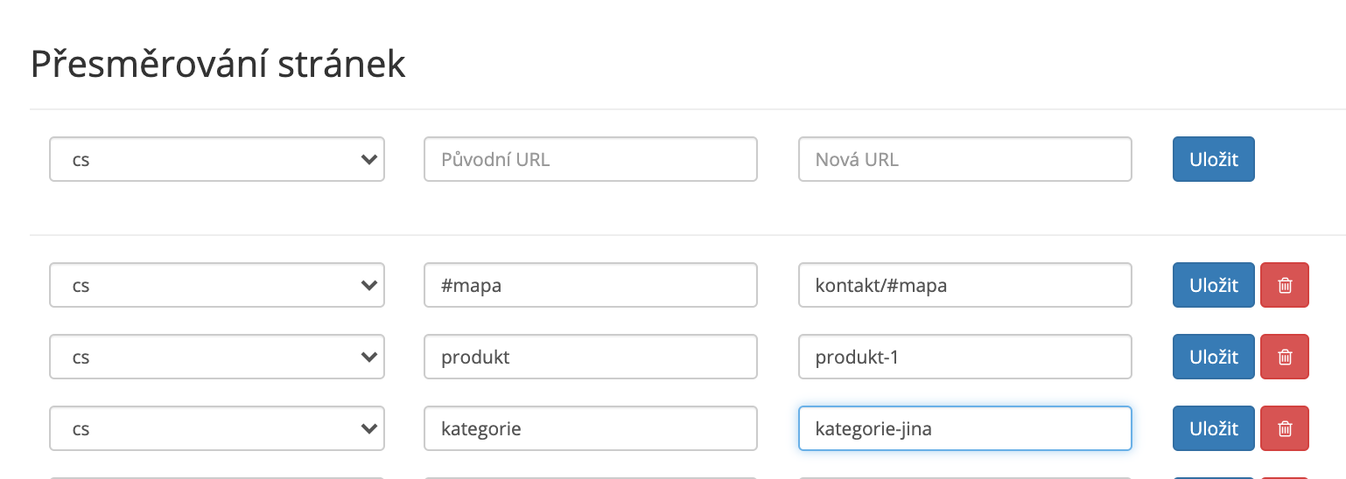Change language dropdown next to kategorie
Image resolution: width=1346 pixels, height=479 pixels.
click(x=217, y=428)
